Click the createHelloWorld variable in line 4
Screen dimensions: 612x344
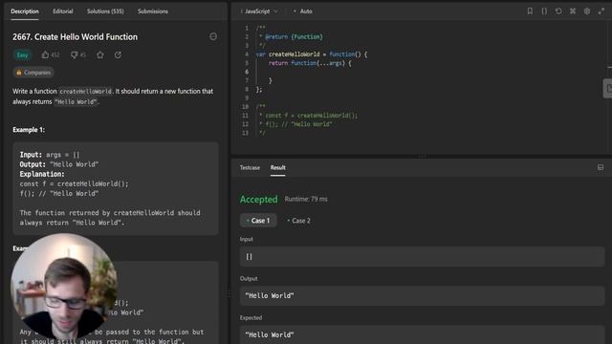(x=294, y=54)
